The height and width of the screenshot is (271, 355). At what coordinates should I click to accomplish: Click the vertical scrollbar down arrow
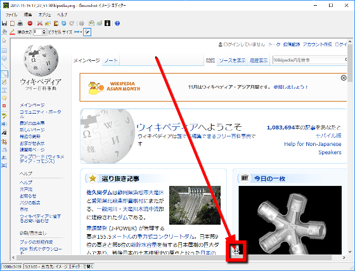(x=350, y=251)
